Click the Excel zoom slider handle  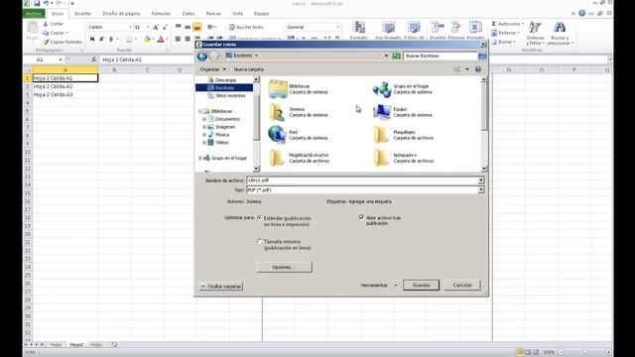tap(584, 352)
